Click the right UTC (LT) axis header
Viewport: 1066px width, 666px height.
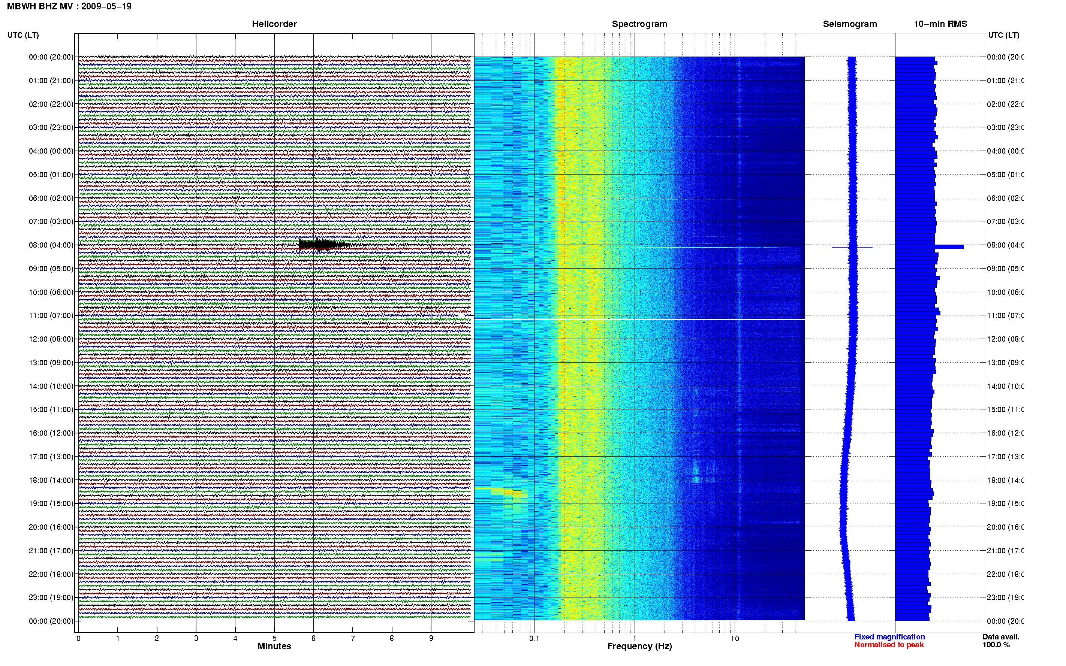click(x=1003, y=35)
